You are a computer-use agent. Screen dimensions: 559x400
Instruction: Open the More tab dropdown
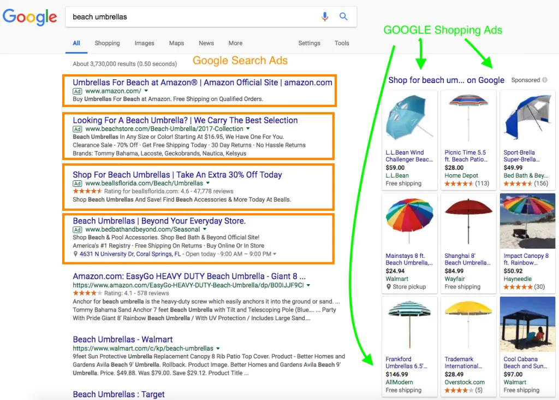tap(235, 43)
